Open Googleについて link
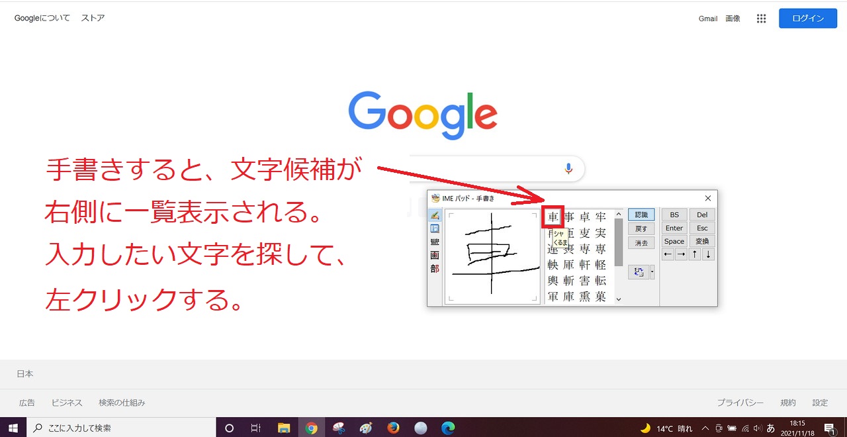This screenshot has height=437, width=847. click(x=42, y=19)
